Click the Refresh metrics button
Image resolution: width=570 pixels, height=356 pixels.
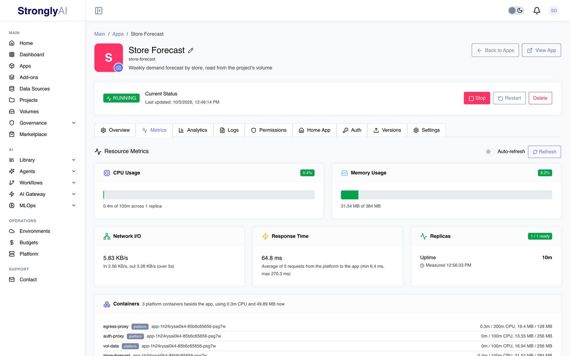point(544,152)
